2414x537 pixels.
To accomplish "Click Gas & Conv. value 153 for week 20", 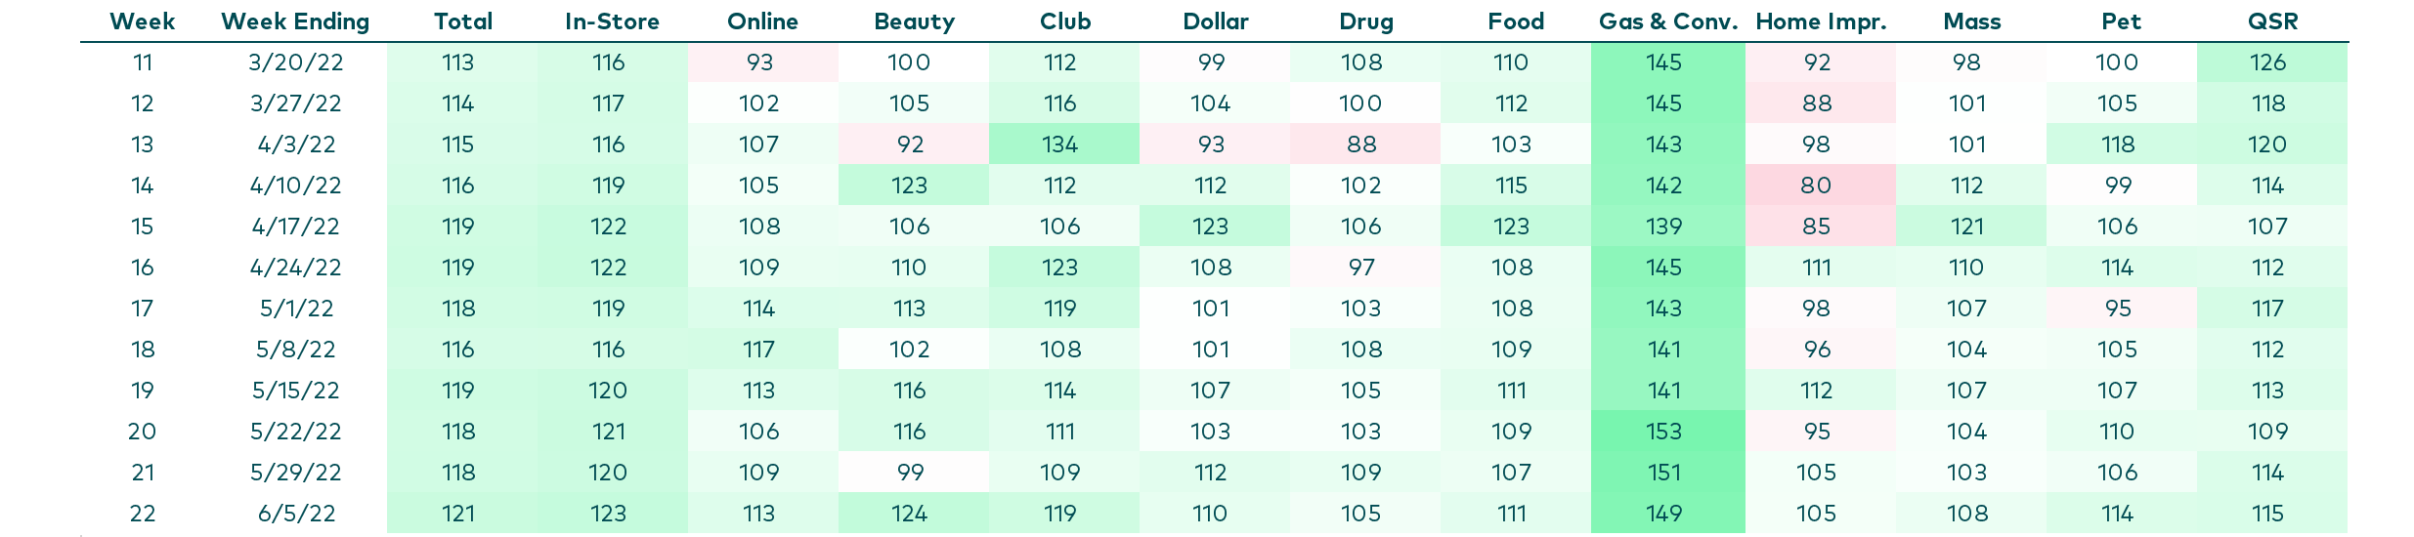I will pyautogui.click(x=1663, y=432).
